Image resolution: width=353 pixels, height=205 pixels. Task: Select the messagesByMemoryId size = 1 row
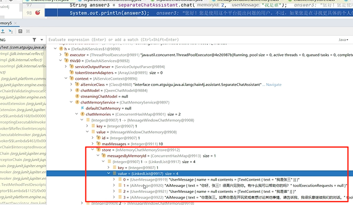click(x=200, y=156)
